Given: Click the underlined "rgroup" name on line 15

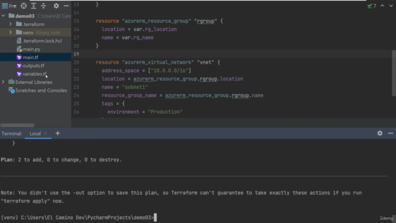Looking at the screenshot, I should (205, 21).
